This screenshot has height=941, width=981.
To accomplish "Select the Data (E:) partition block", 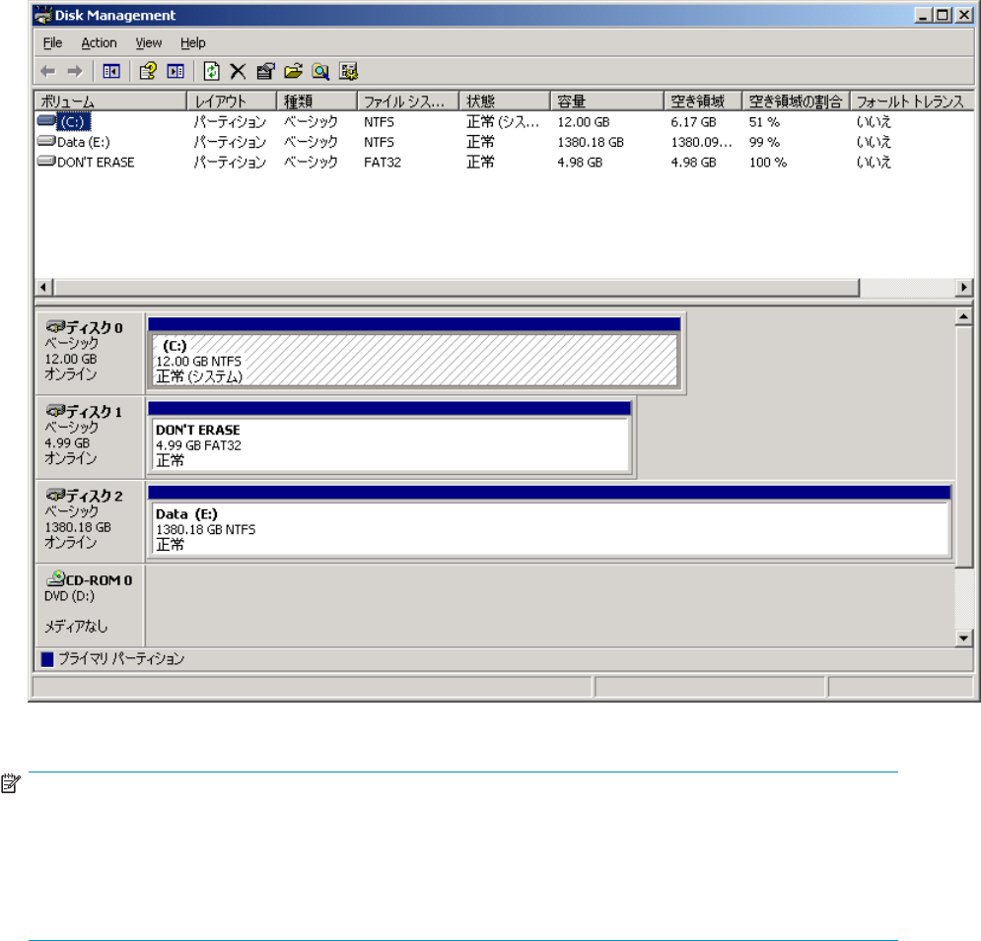I will (548, 529).
